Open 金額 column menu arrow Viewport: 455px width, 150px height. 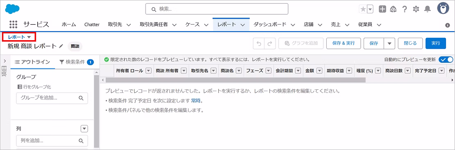(319, 70)
